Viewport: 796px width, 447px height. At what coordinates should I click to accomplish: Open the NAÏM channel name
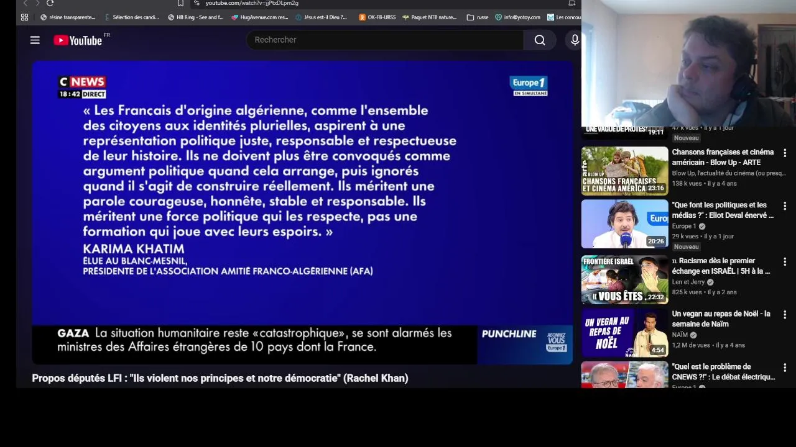(680, 335)
